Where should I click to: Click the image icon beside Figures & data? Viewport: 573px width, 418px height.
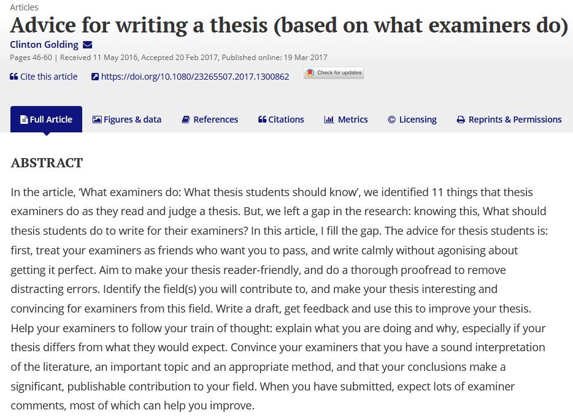tap(97, 120)
